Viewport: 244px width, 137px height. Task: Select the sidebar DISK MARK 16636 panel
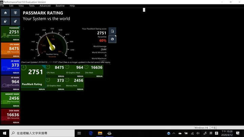[x=11, y=116]
